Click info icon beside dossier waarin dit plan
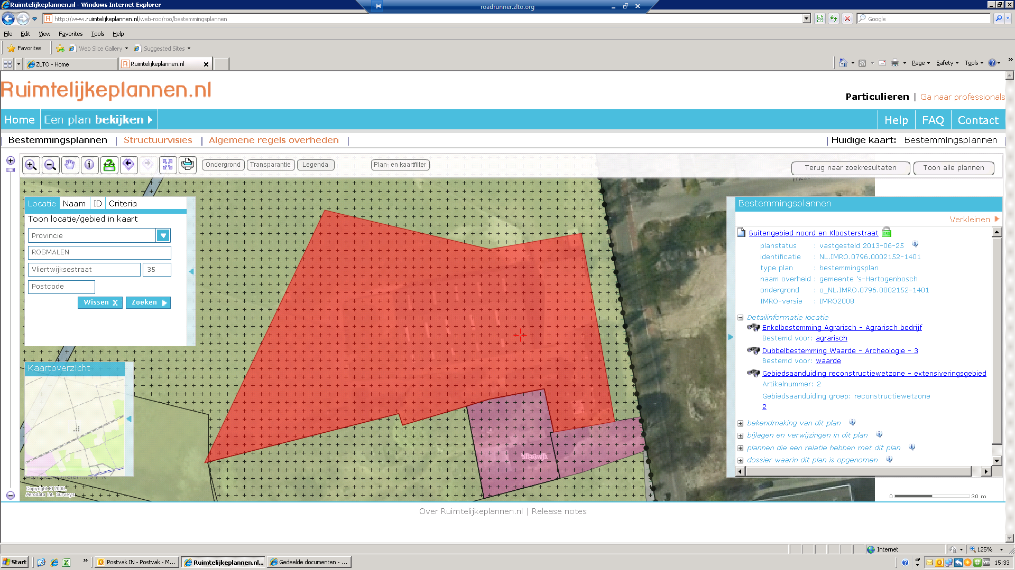 click(889, 459)
